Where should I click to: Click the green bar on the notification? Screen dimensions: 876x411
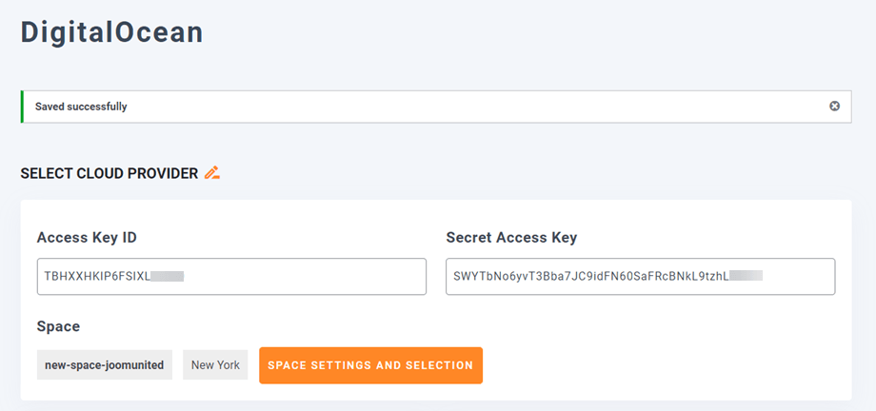pos(22,107)
